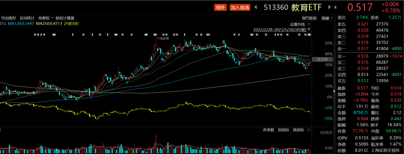Switch indicator with 换指标
This screenshot has height=154, width=404.
pyautogui.click(x=298, y=130)
